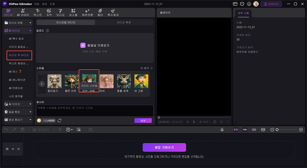This screenshot has width=307, height=168.
Task: Click the player progress bar handle
Action: tap(159, 117)
